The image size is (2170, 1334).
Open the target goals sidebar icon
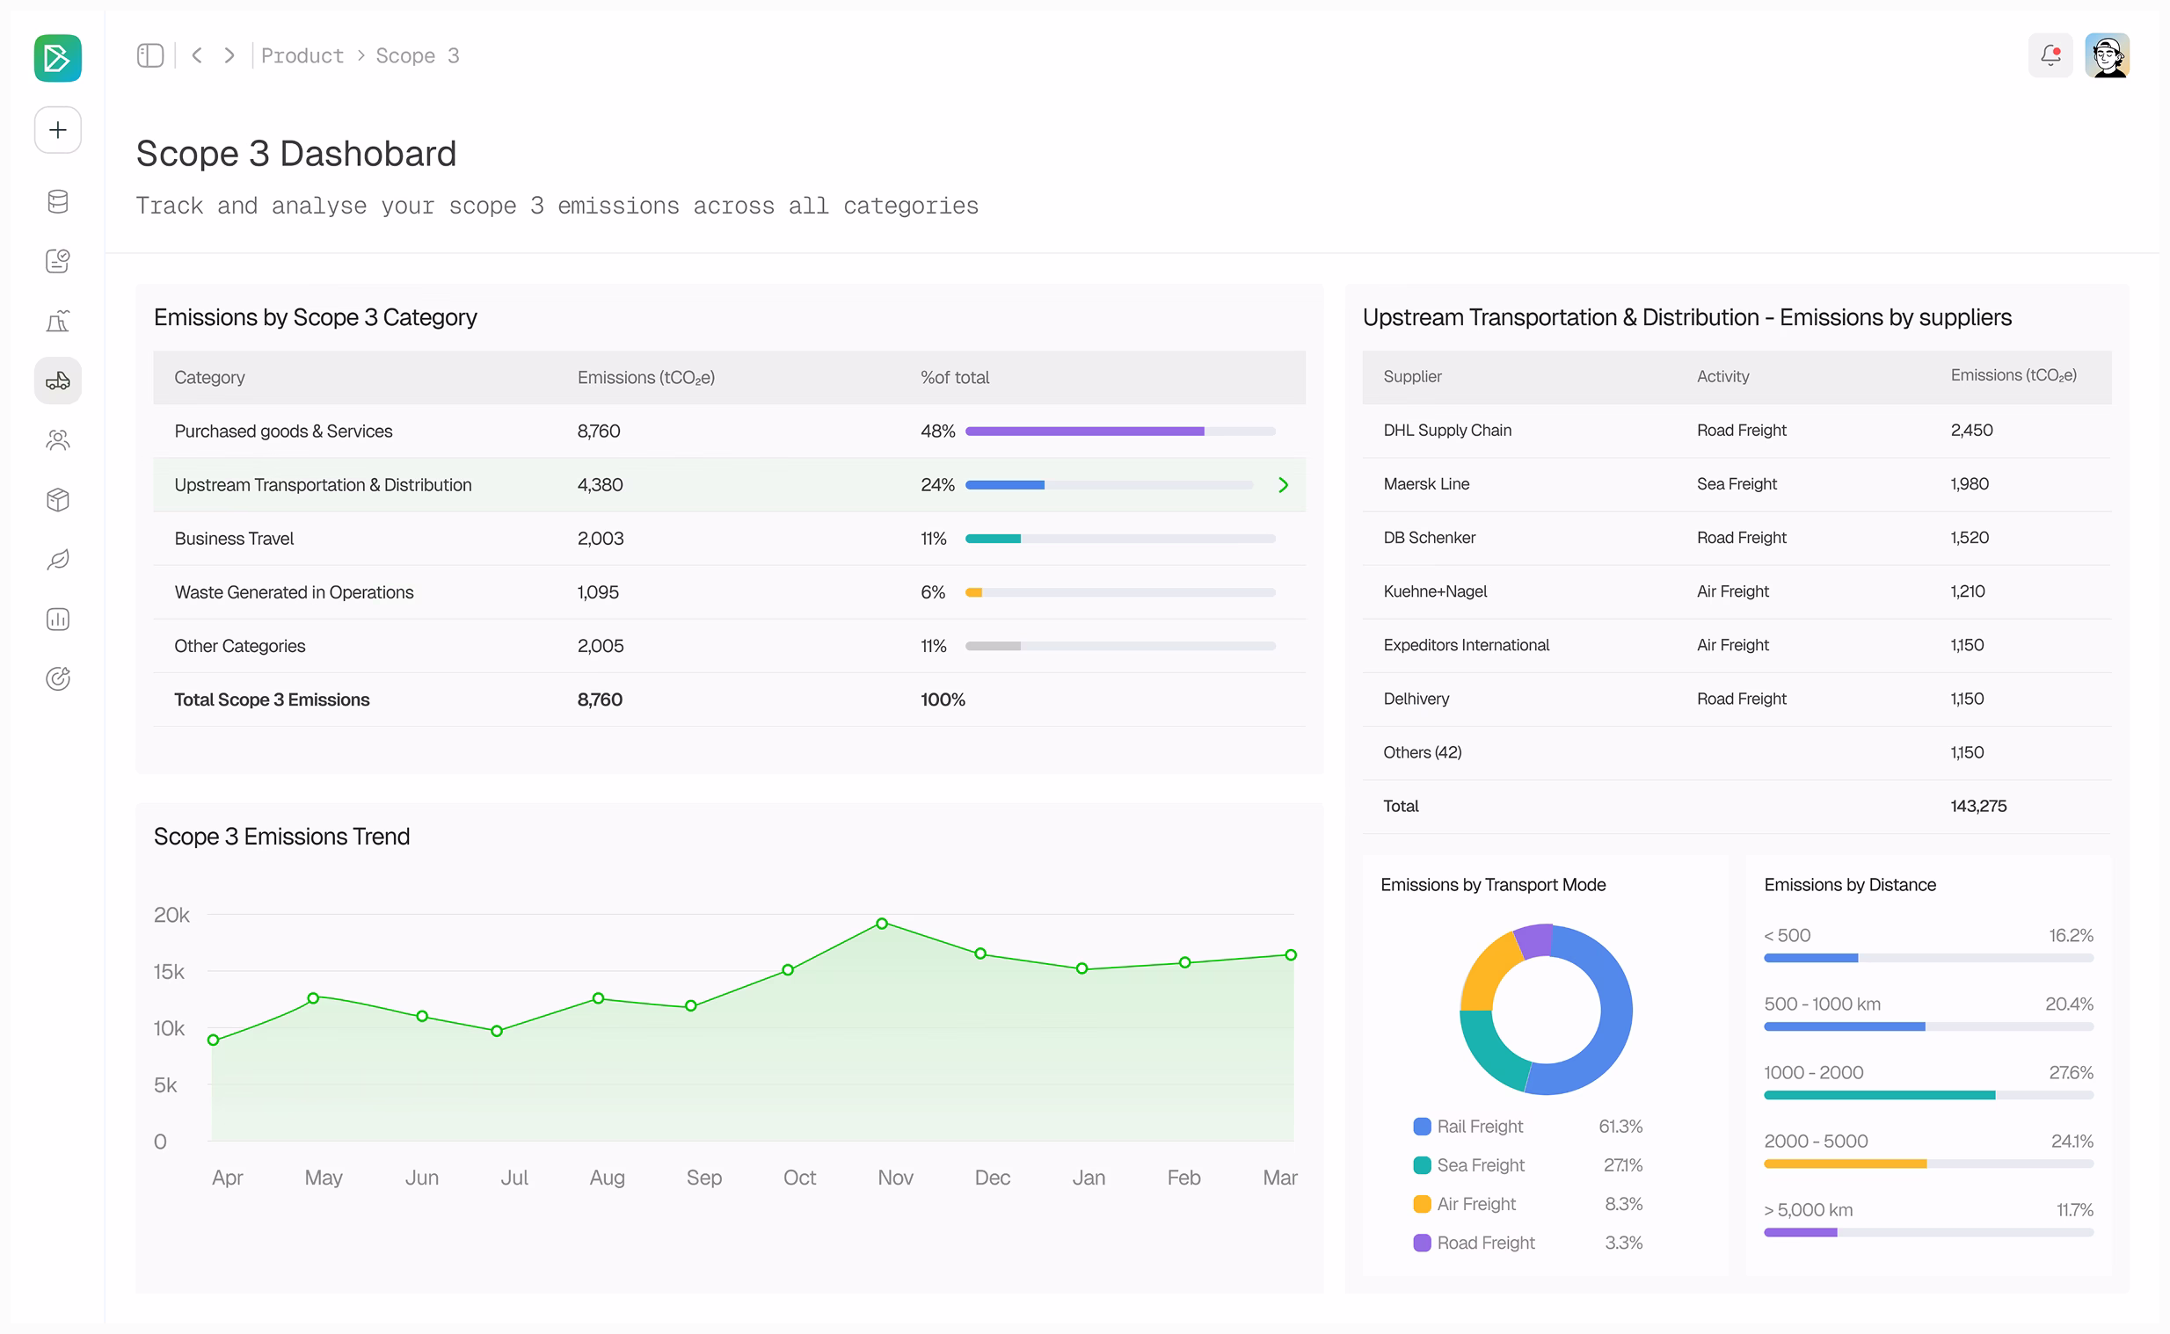tap(57, 680)
